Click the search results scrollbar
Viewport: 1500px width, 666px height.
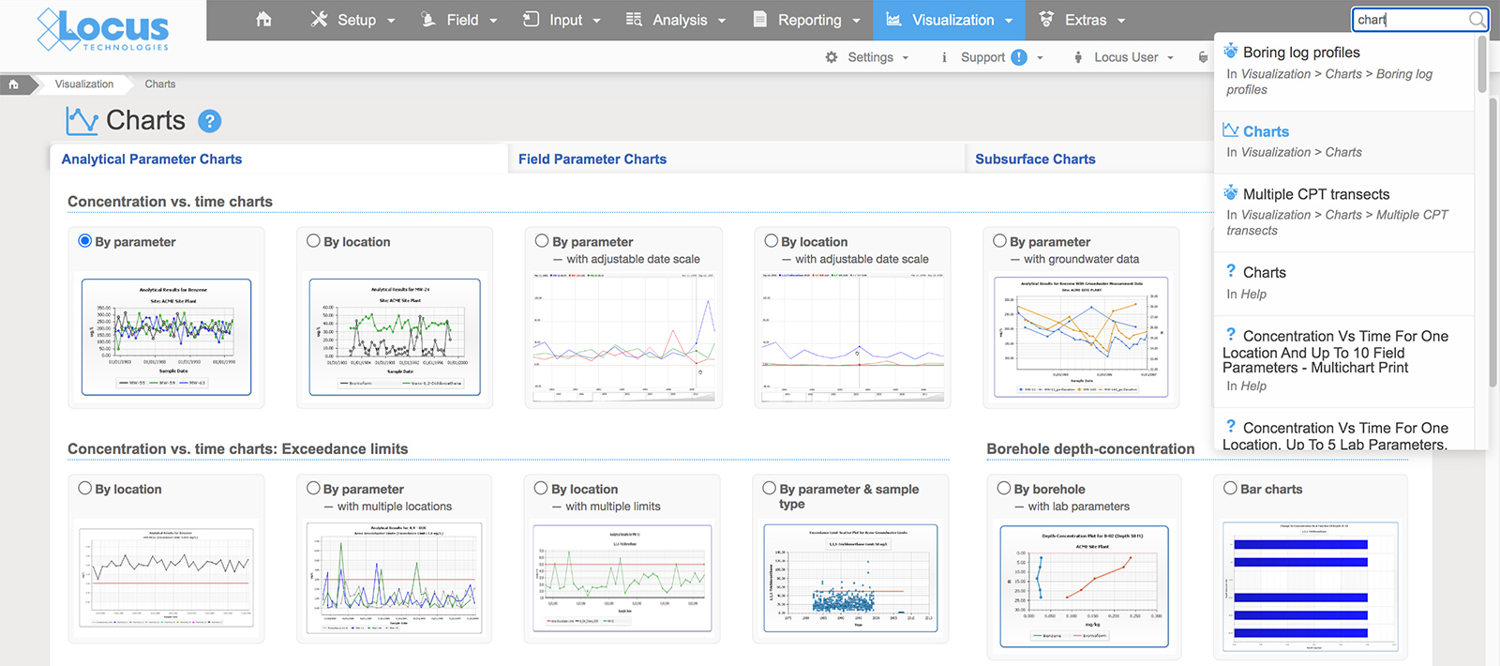tap(1482, 65)
